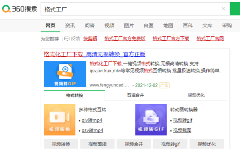Viewport: 240px width, 149px height.
Task: Click the search input field containing 格式工厂
Action: click(135, 9)
